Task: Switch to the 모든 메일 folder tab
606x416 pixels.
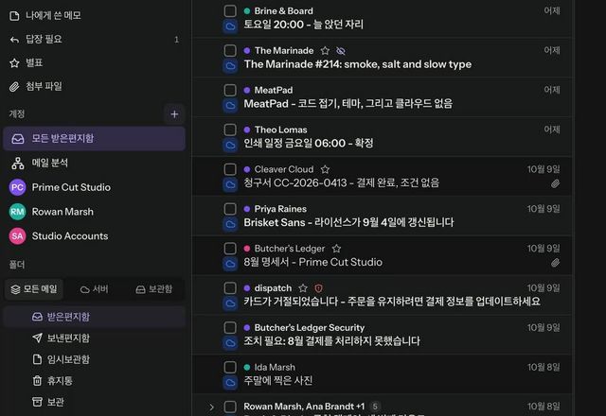Action: tap(34, 289)
